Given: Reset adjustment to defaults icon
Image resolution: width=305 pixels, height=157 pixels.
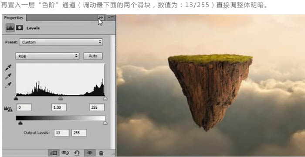Looking at the screenshot, I should [x=77, y=153].
